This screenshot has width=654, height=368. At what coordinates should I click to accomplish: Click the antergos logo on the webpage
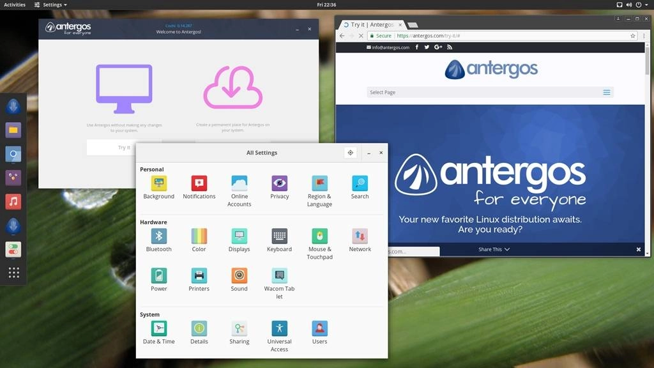491,69
